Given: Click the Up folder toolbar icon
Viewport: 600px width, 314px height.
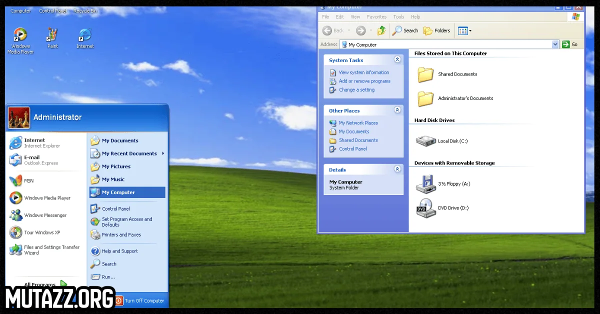Looking at the screenshot, I should (x=381, y=30).
